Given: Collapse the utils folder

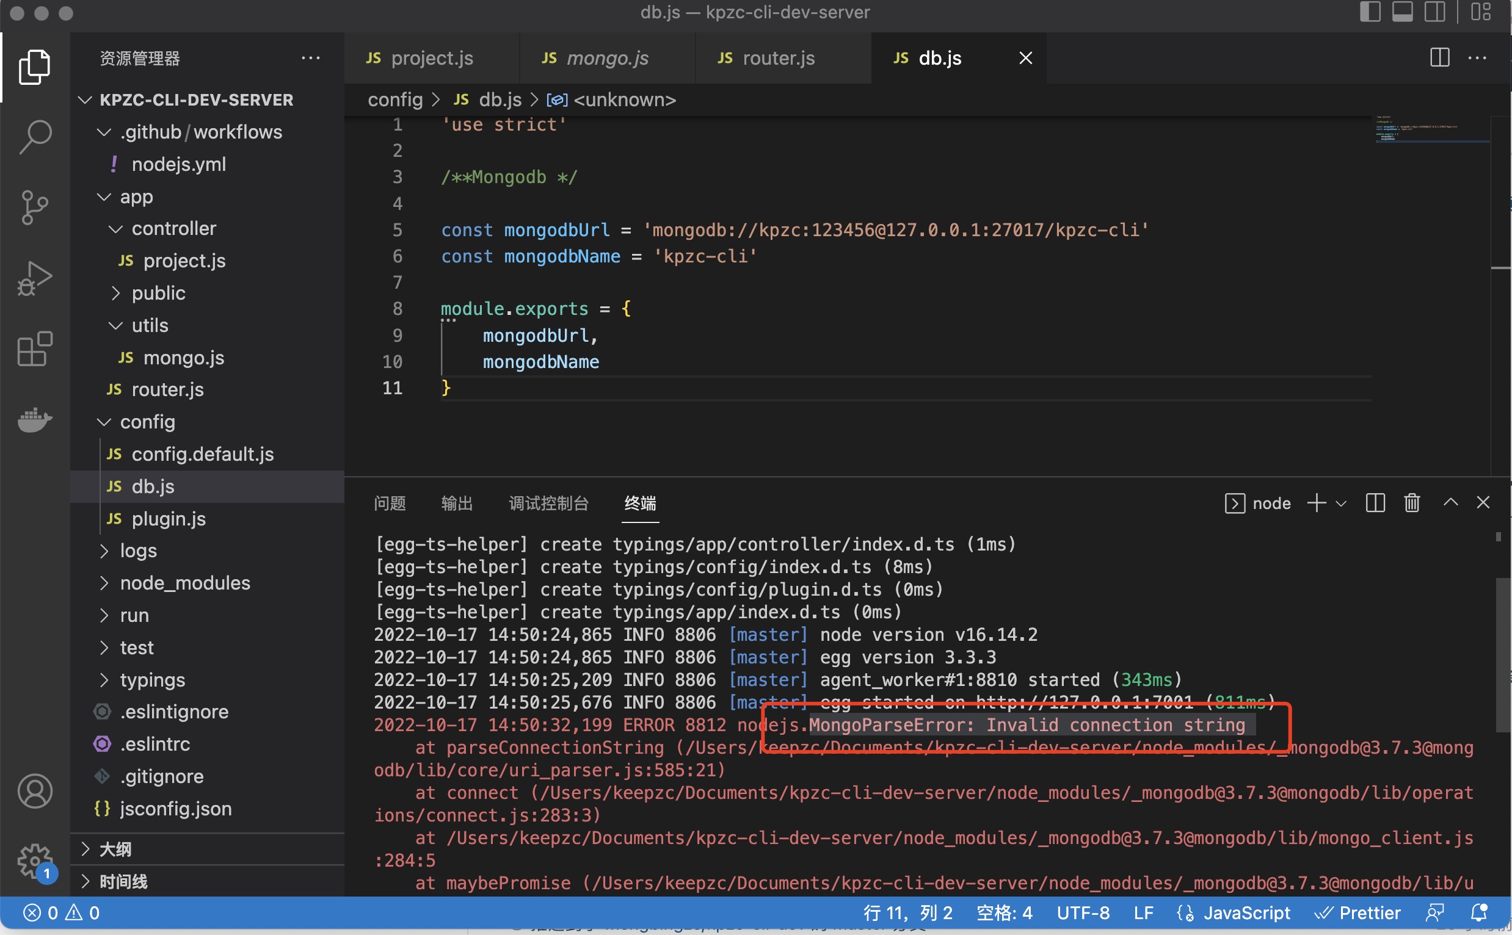Looking at the screenshot, I should [207, 325].
